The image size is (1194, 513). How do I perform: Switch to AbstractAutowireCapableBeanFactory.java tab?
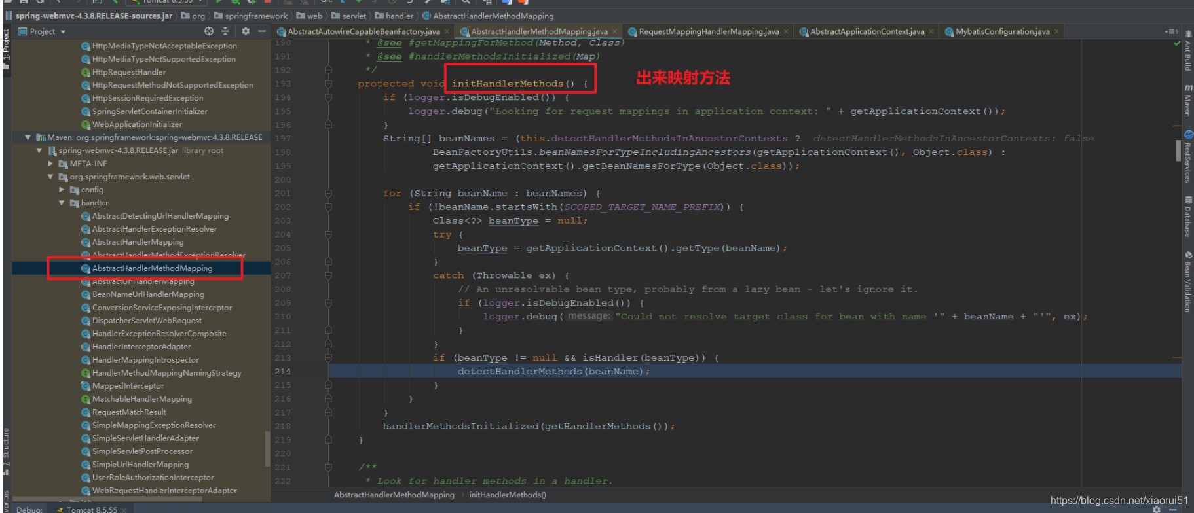pyautogui.click(x=364, y=31)
